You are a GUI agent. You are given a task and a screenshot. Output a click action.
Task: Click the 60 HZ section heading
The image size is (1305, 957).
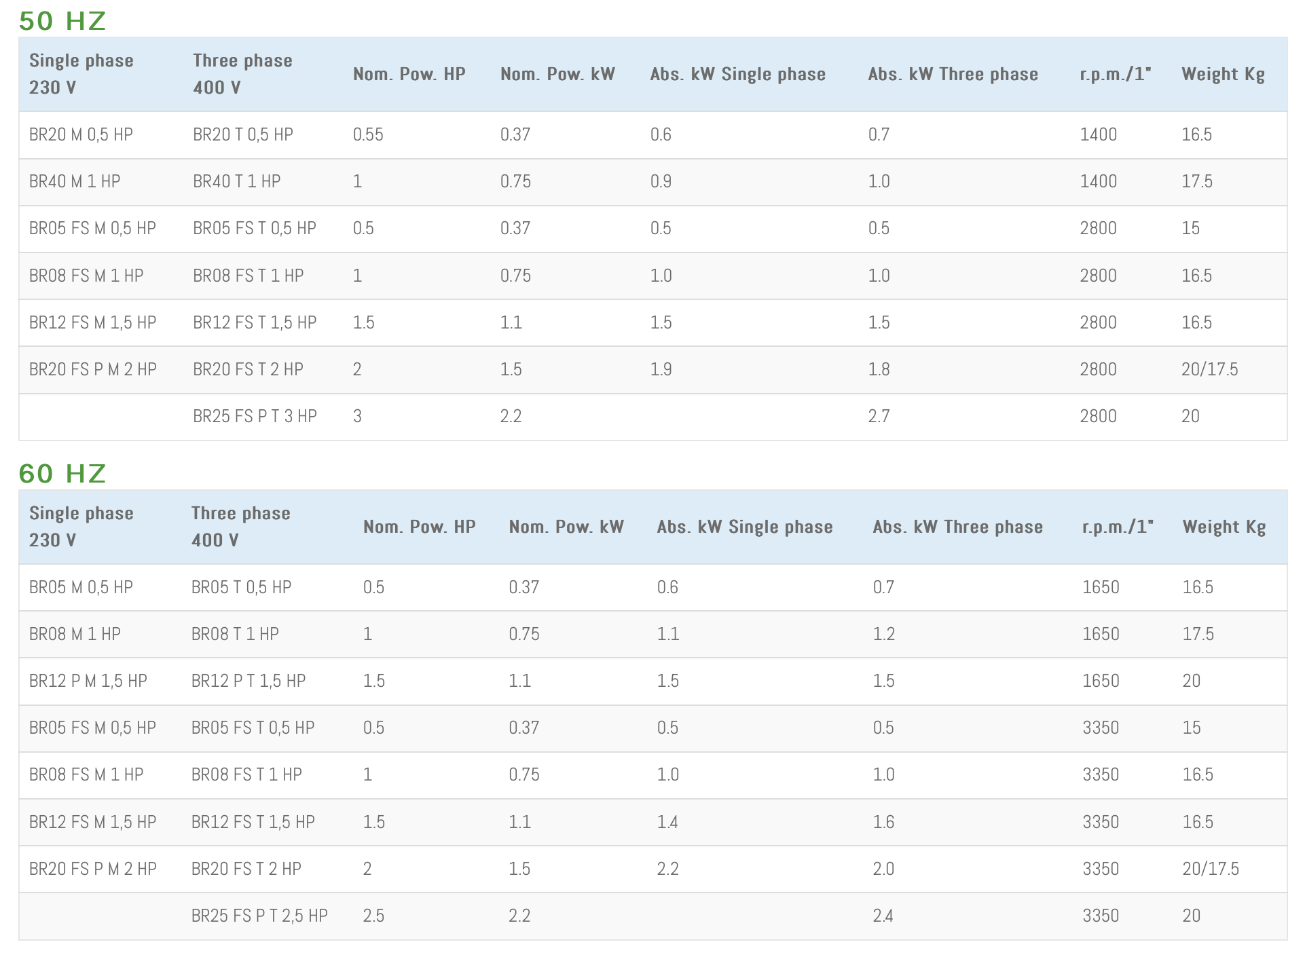(x=62, y=474)
